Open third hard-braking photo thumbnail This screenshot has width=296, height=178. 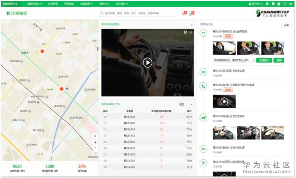coord(273,133)
